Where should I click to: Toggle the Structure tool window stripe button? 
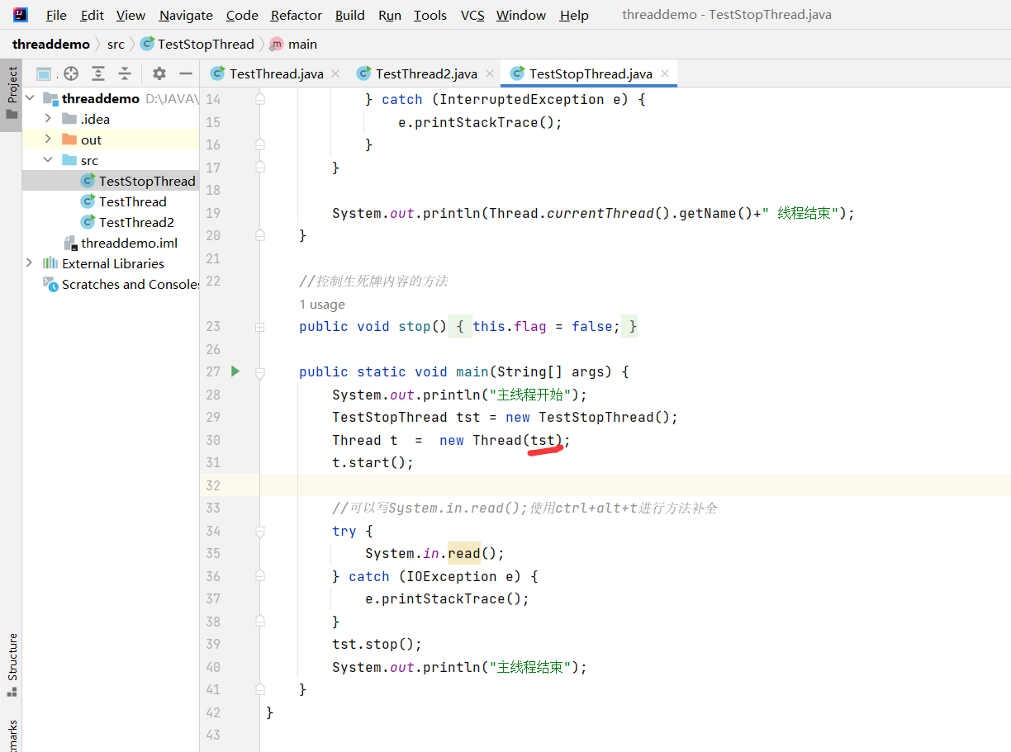[12, 665]
